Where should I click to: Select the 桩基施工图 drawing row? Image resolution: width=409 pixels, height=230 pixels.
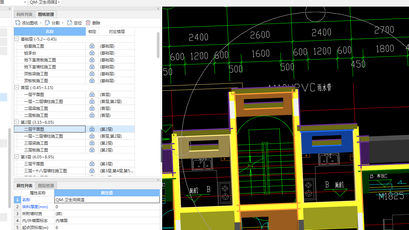74,46
